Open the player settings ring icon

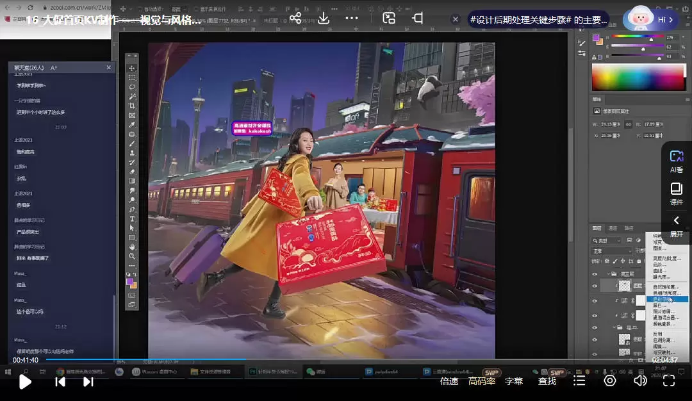click(610, 381)
